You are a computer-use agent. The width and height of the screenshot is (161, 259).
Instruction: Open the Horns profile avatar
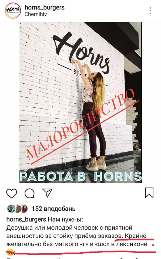13,11
